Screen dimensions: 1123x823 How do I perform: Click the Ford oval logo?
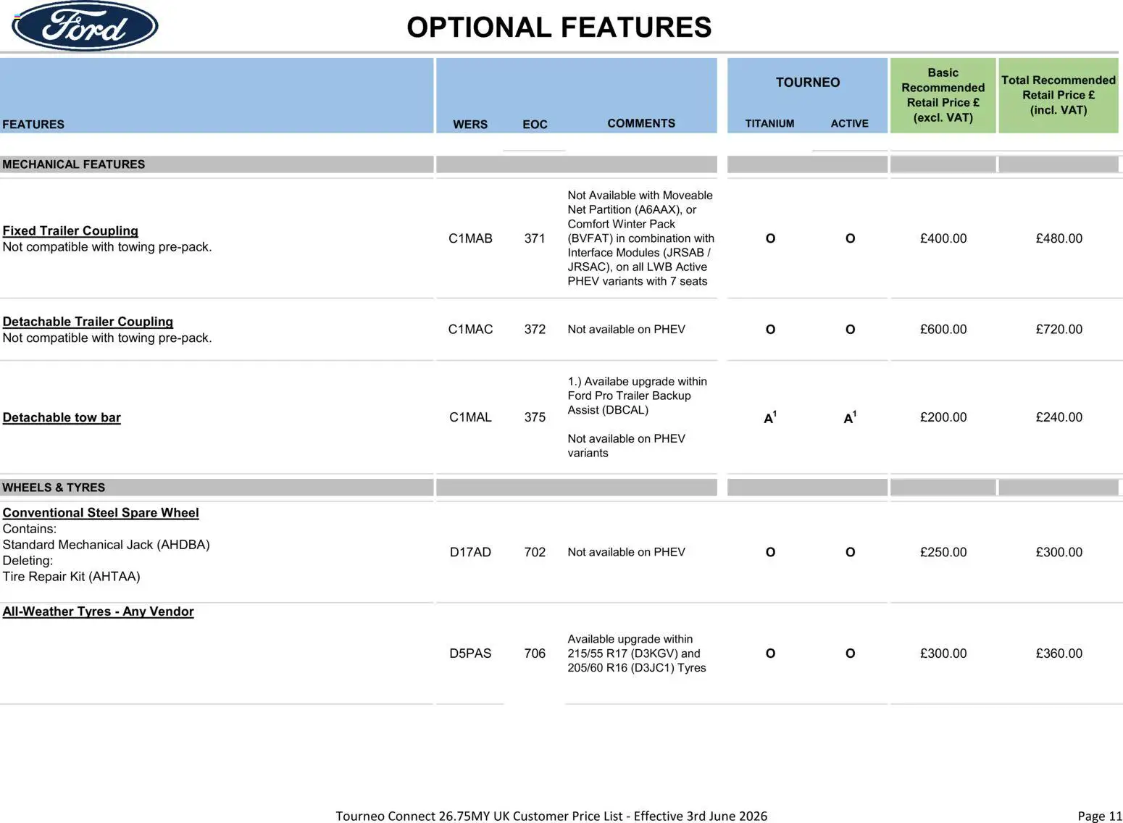85,26
